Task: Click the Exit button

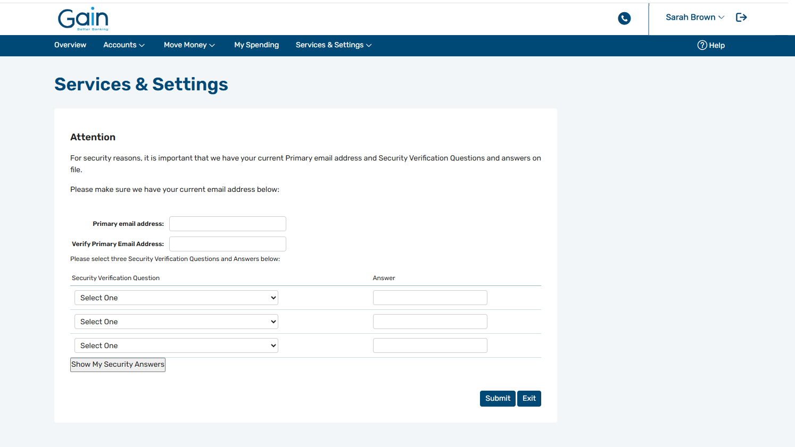Action: tap(529, 399)
